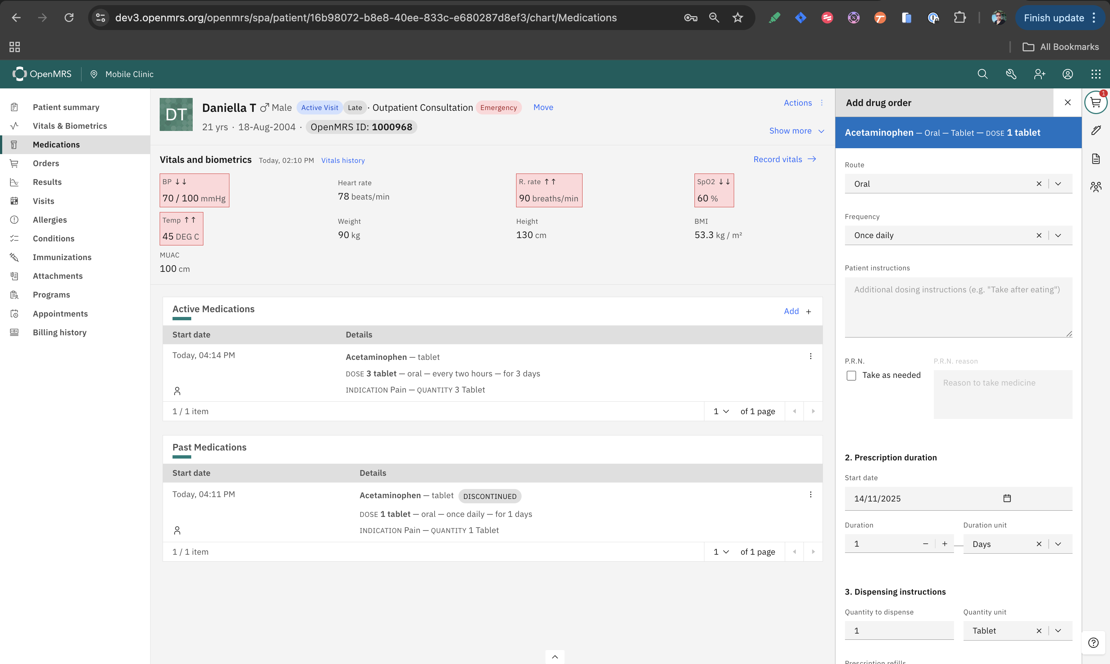Expand Show more patient details
The height and width of the screenshot is (664, 1110).
click(796, 131)
